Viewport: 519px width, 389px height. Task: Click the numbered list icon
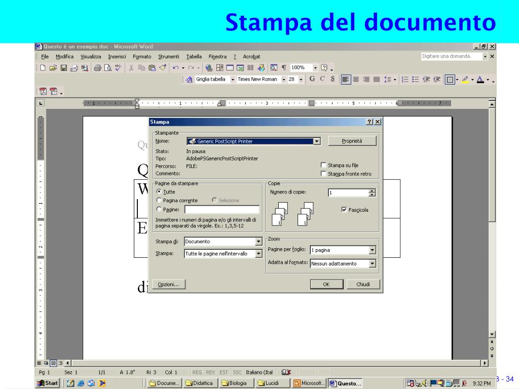coord(405,80)
